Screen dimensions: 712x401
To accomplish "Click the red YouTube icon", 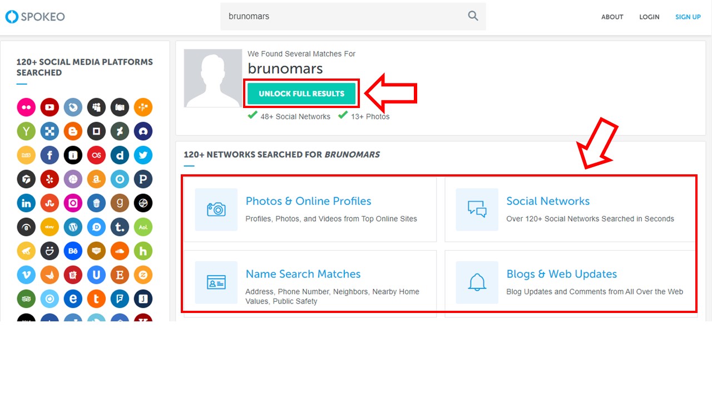I will click(50, 107).
